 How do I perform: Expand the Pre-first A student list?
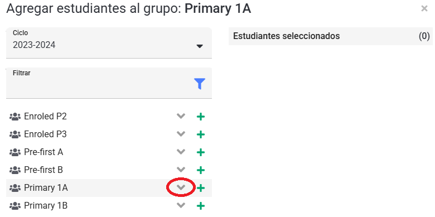pos(181,152)
